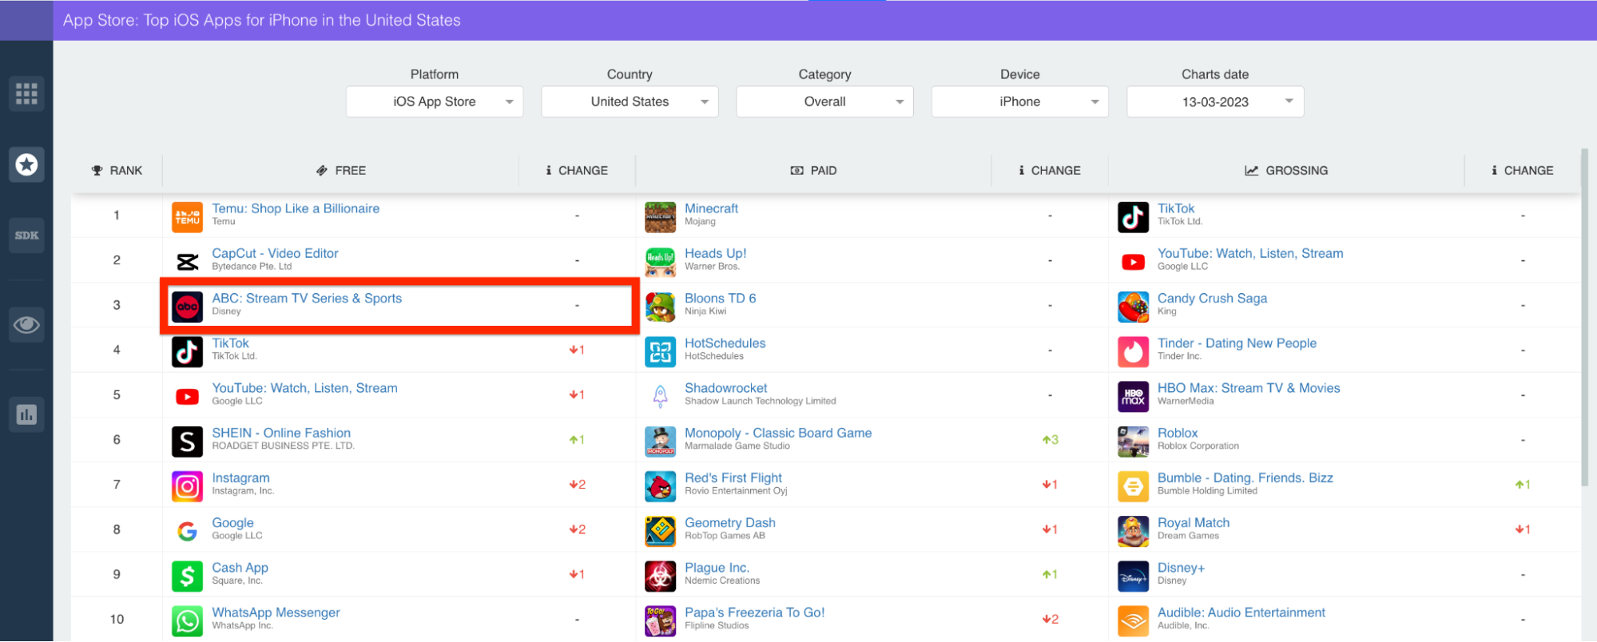The height and width of the screenshot is (642, 1597).
Task: Click the CapCut app icon
Action: [x=187, y=262]
